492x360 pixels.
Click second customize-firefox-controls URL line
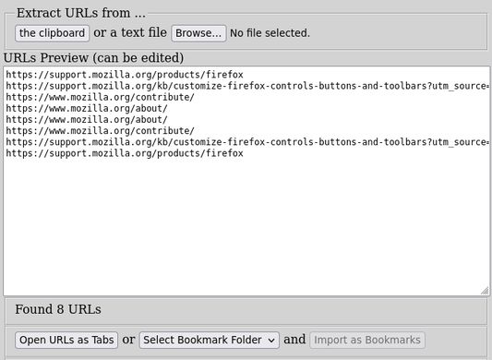tap(247, 142)
